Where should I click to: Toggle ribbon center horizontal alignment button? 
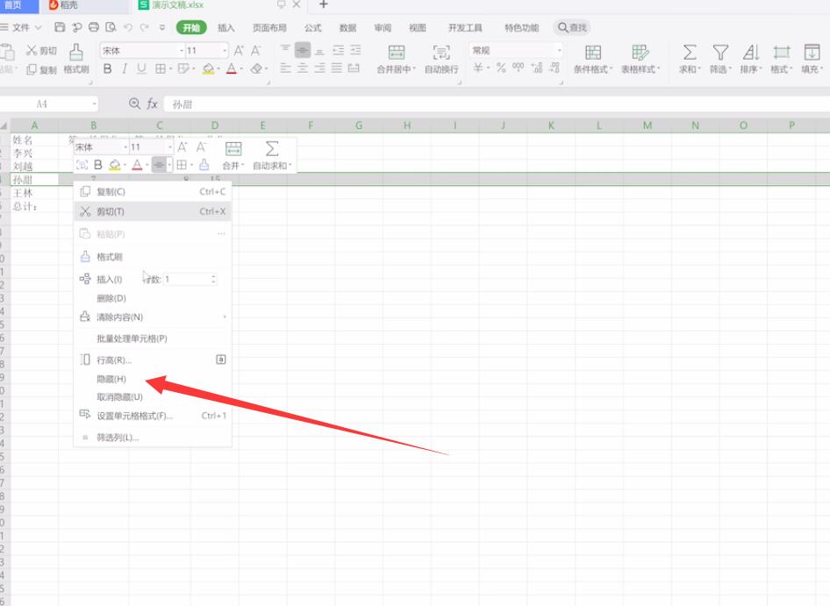coord(303,68)
